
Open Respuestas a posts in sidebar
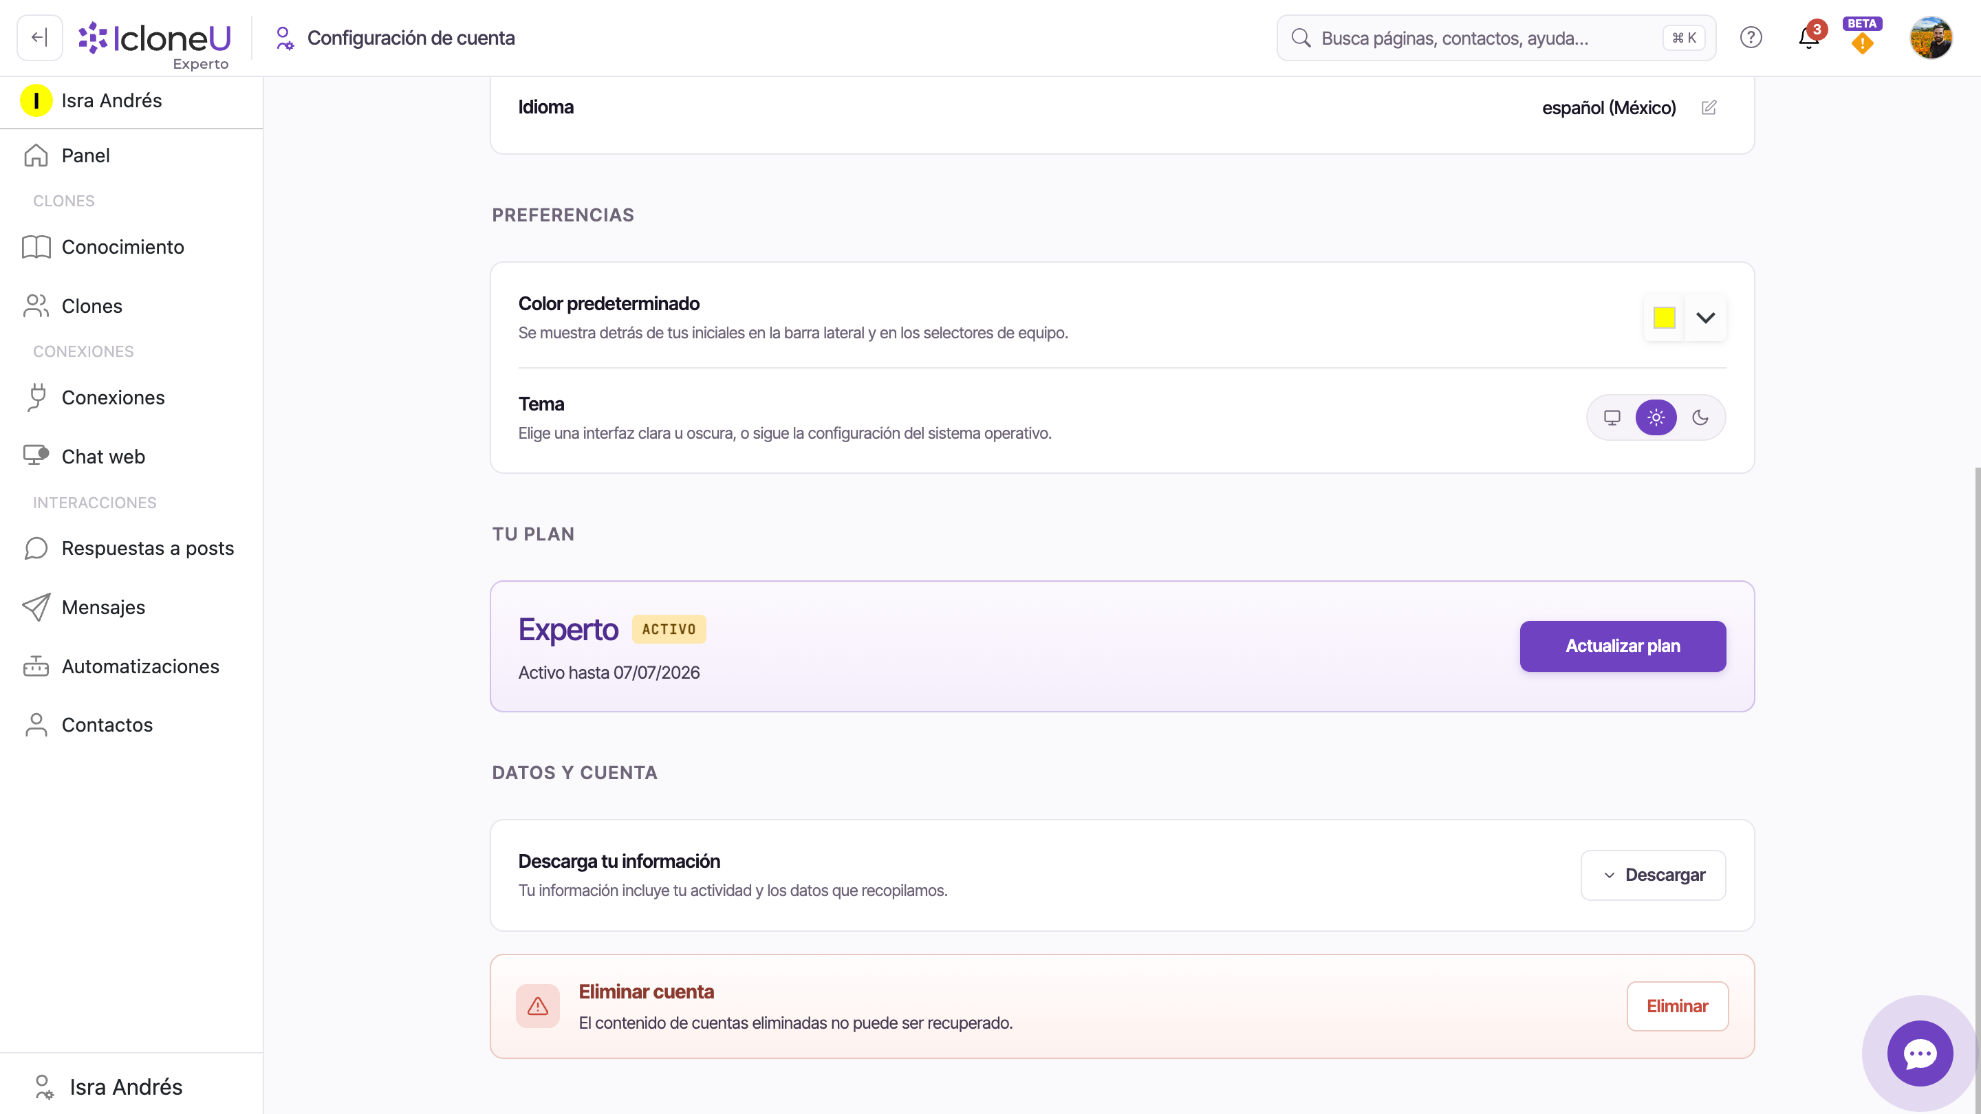click(131, 548)
